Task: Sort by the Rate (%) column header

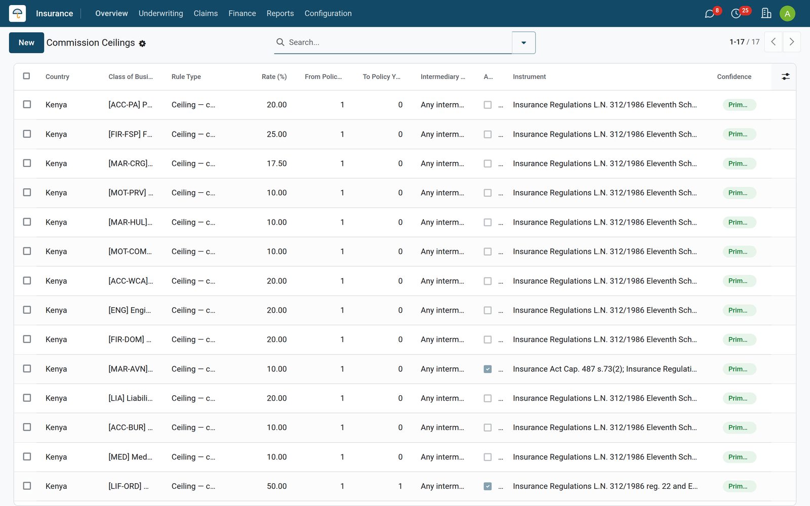Action: coord(274,77)
